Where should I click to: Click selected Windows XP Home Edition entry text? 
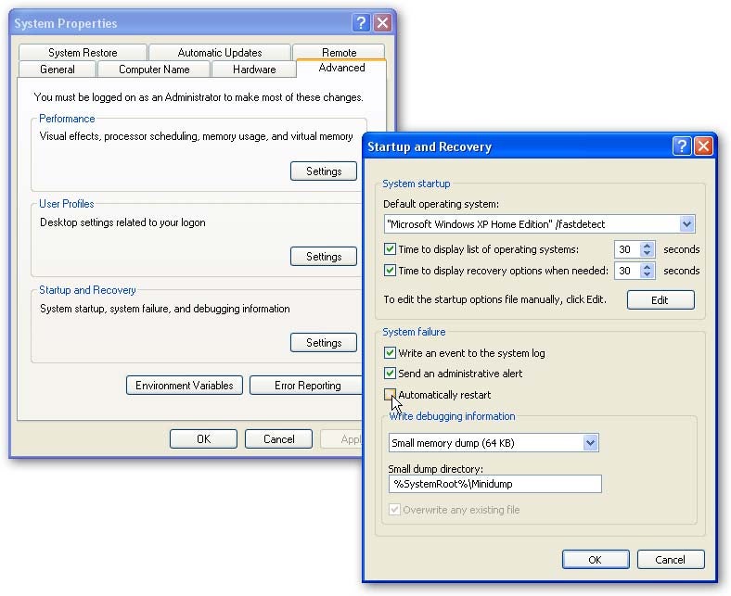point(495,224)
